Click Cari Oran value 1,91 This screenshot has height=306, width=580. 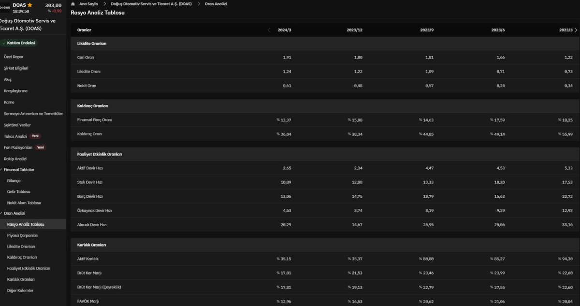pos(287,58)
